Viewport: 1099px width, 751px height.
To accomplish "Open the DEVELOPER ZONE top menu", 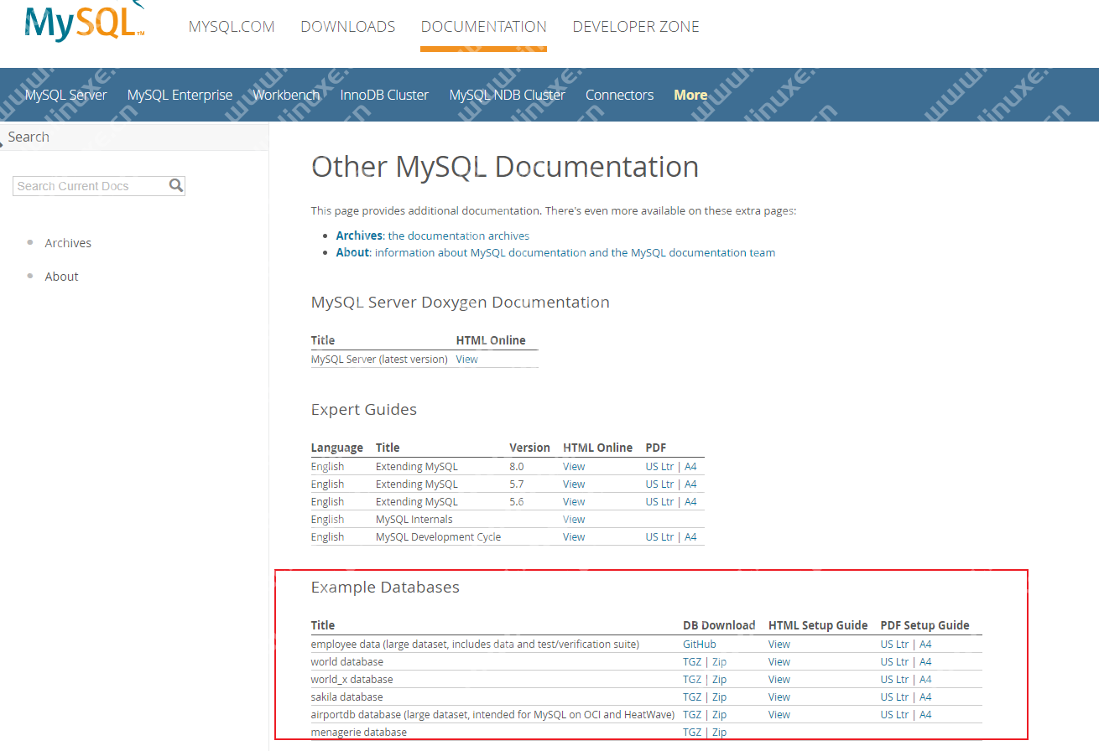I will (636, 27).
